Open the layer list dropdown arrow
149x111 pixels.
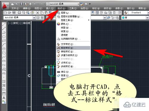105,18
